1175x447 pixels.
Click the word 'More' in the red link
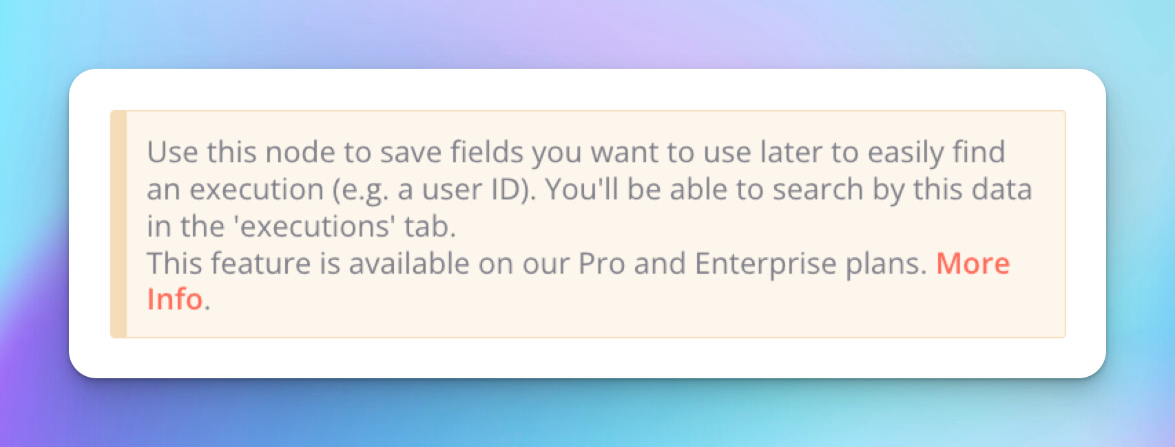(973, 263)
